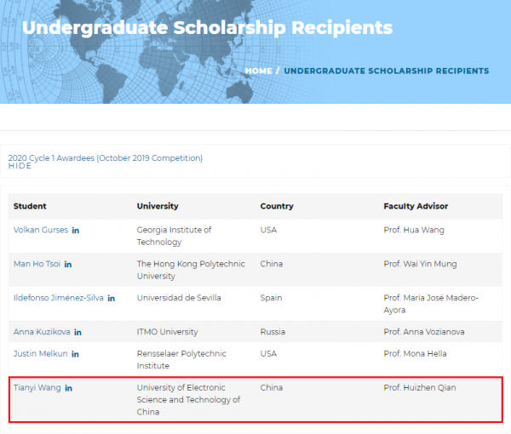Open Man Ho Tsoi student name link
Screen dimensions: 511x434
36,265
